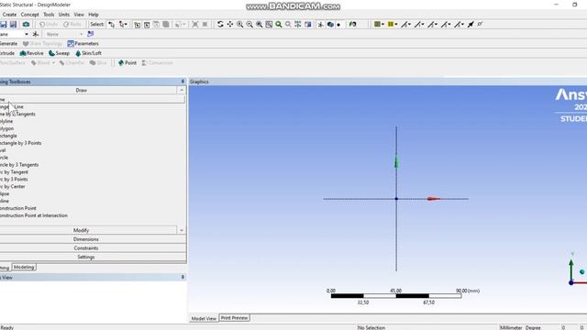Image resolution: width=587 pixels, height=330 pixels.
Task: Pin the Details View panel
Action: [183, 277]
